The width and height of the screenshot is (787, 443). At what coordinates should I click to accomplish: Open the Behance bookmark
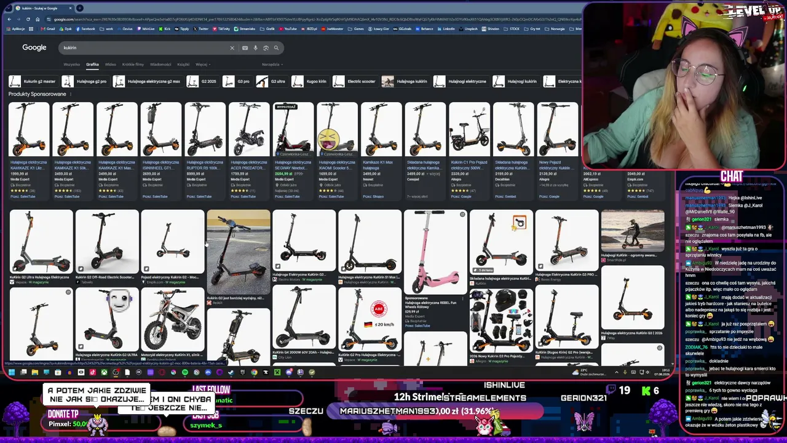(x=424, y=28)
